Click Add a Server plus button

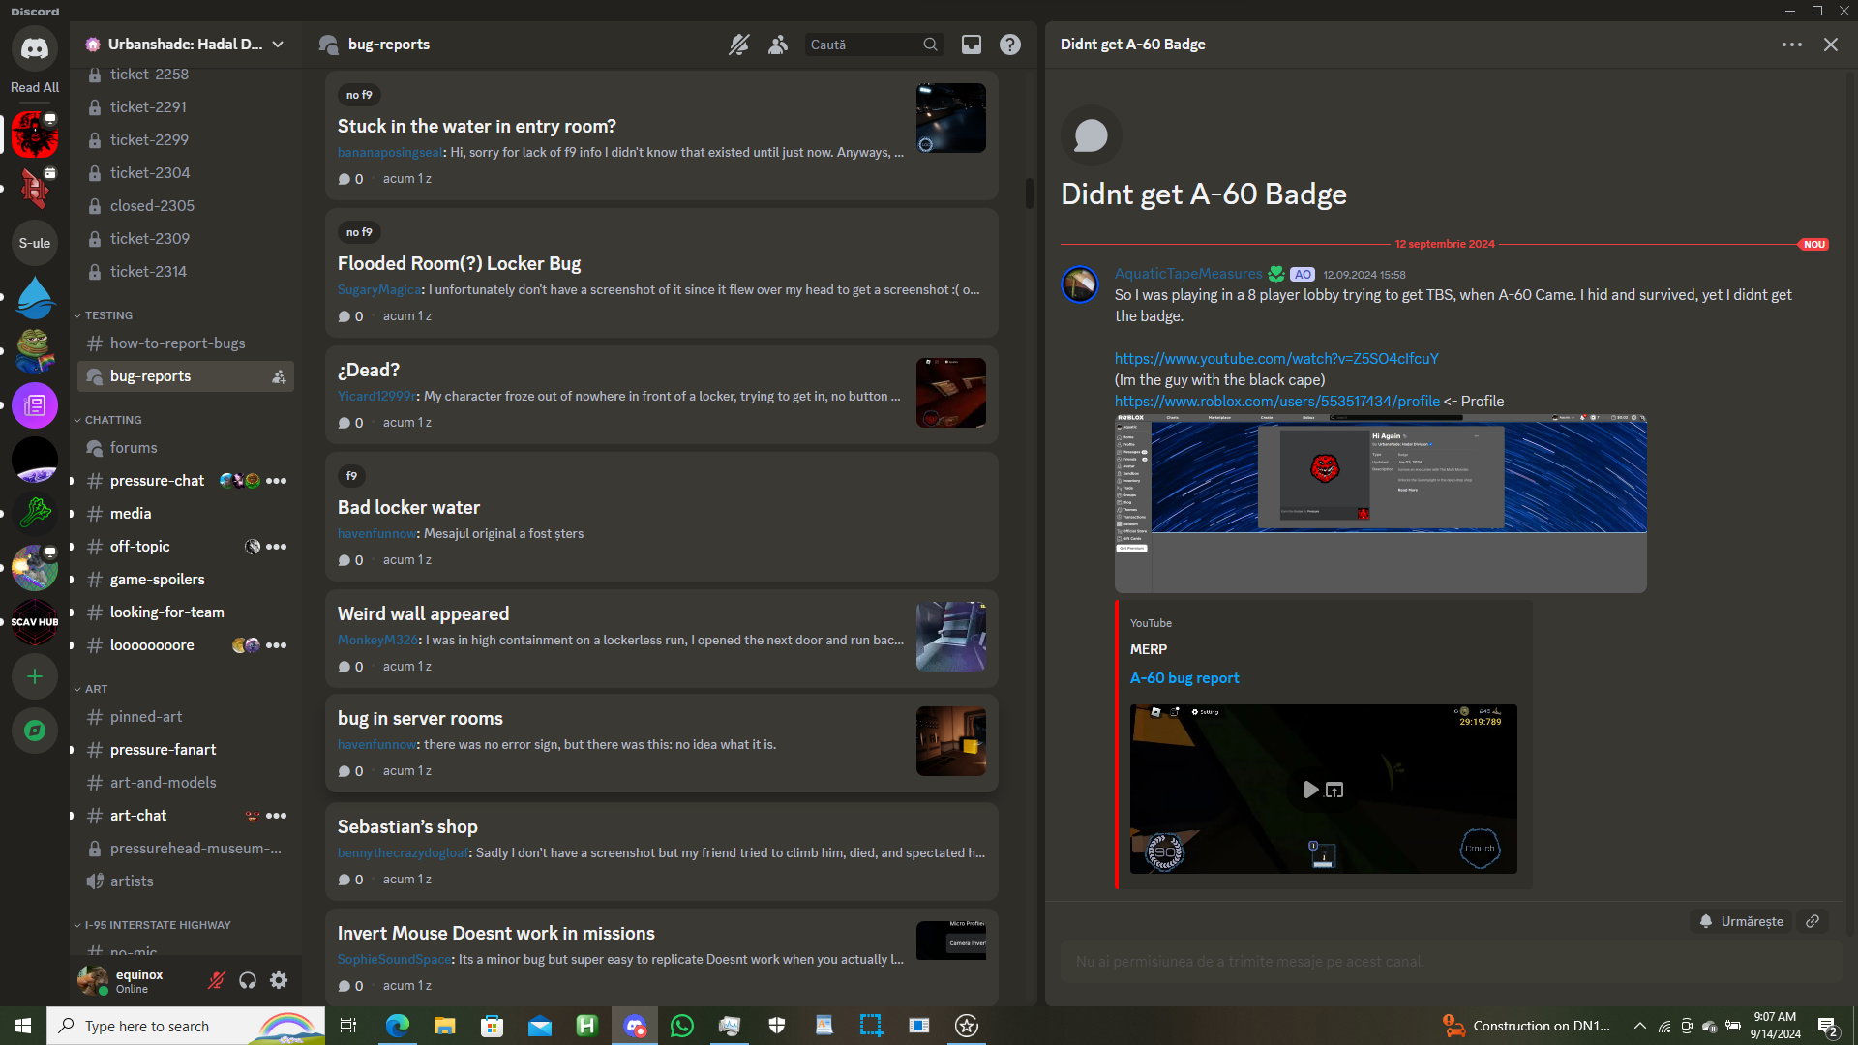[x=35, y=676]
